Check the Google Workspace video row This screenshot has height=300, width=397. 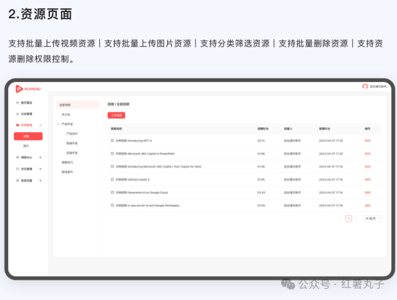click(x=112, y=205)
